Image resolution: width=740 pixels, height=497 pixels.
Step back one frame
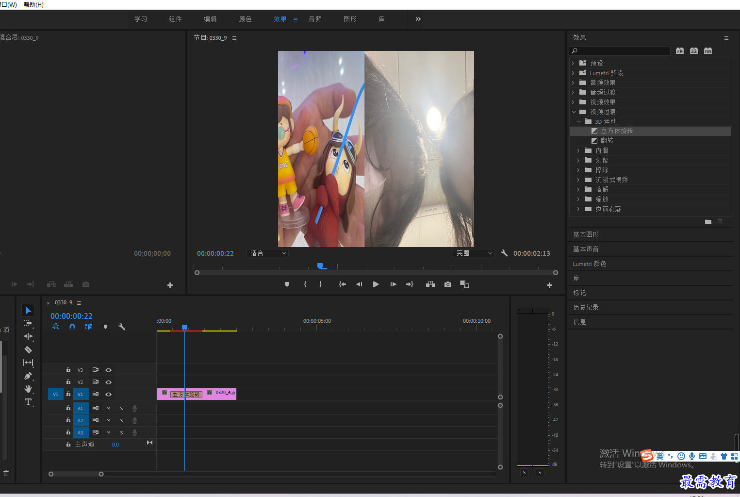pos(359,284)
